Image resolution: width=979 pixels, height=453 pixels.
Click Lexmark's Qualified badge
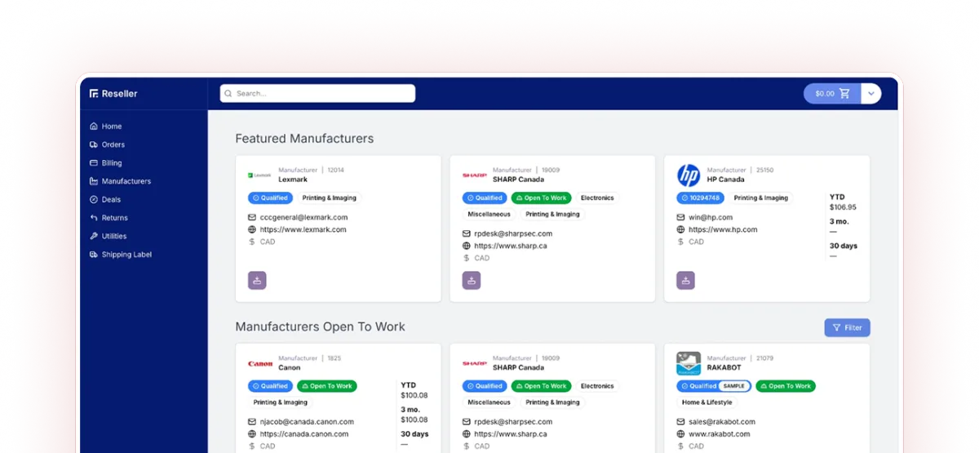pyautogui.click(x=270, y=198)
